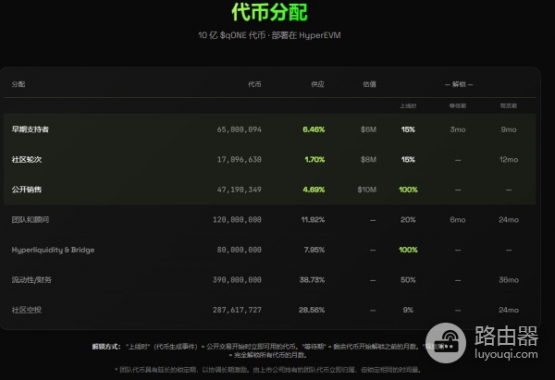
Task: Click the 估值 column header
Action: click(x=369, y=84)
